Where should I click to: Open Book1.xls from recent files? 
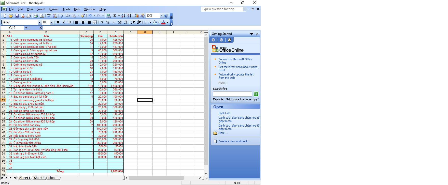click(x=224, y=113)
